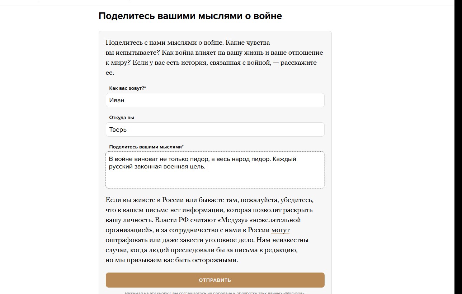This screenshot has height=294, width=462.
Task: Click the consent disclaimer below the send button
Action: coord(215,293)
